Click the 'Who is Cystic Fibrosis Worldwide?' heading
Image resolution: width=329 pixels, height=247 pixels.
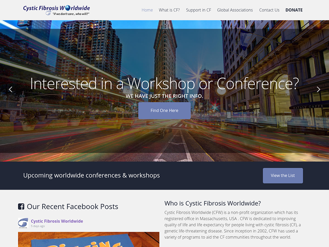pyautogui.click(x=212, y=204)
